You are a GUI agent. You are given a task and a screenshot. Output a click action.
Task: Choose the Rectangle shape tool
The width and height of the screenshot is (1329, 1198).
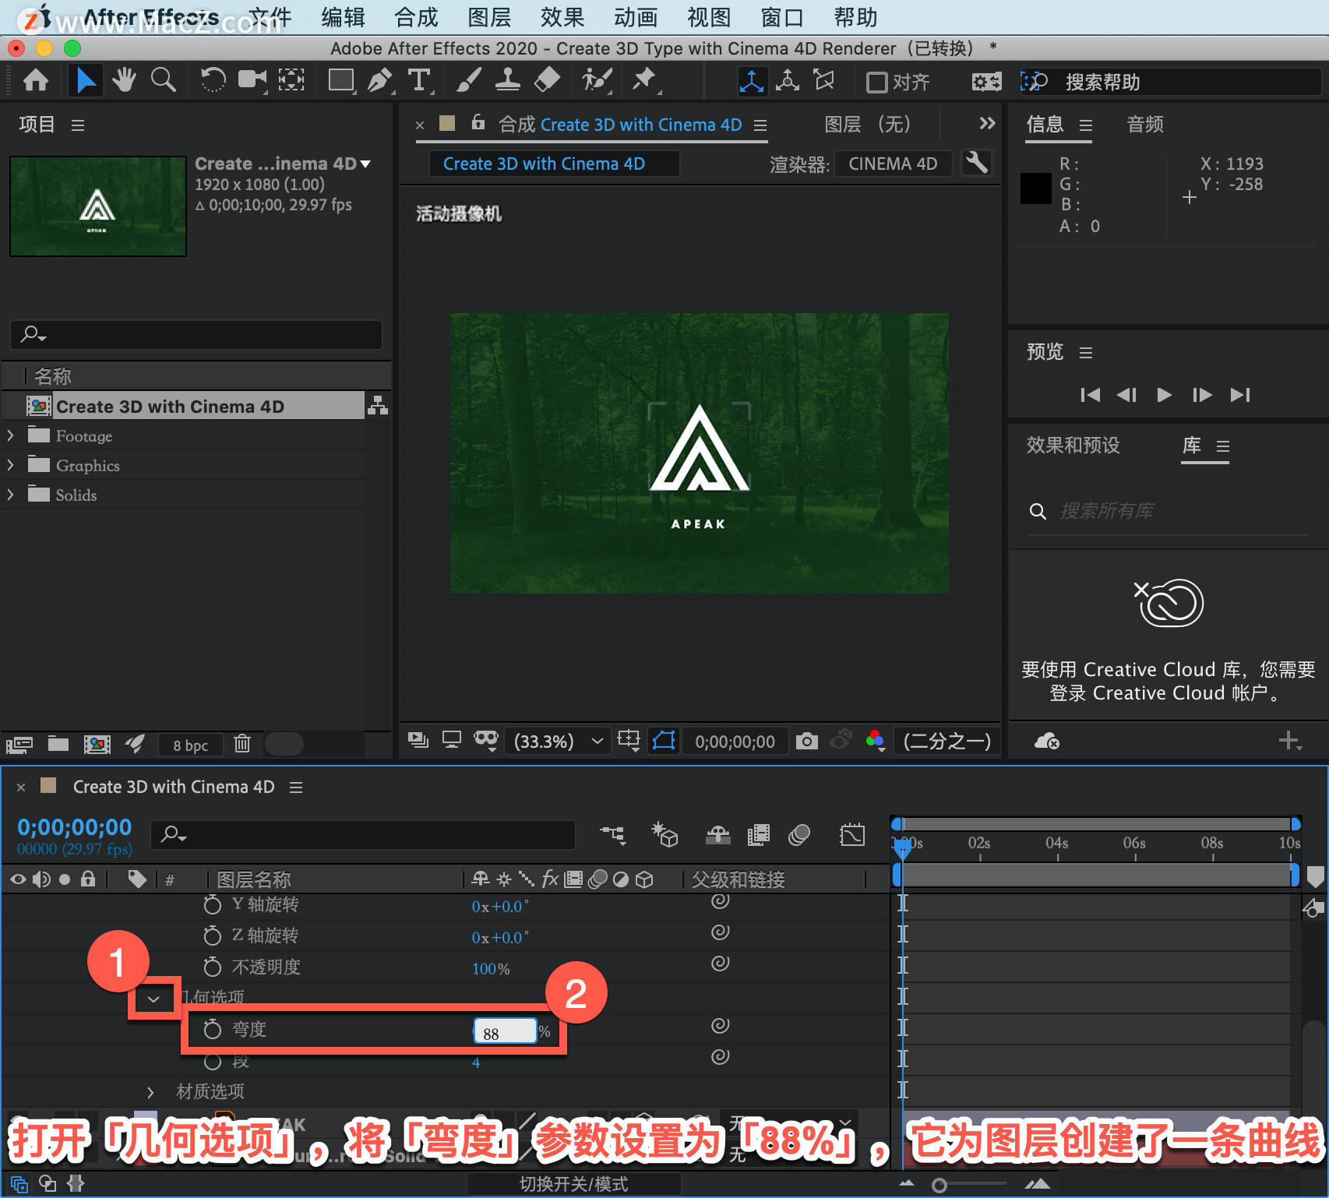coord(341,80)
